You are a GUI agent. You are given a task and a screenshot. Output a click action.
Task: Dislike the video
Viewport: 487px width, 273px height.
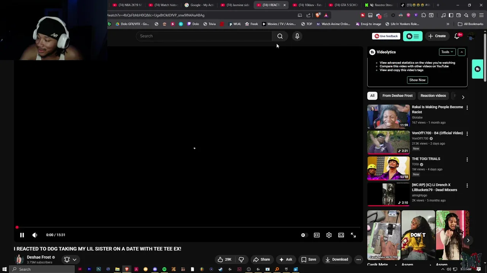[241, 260]
